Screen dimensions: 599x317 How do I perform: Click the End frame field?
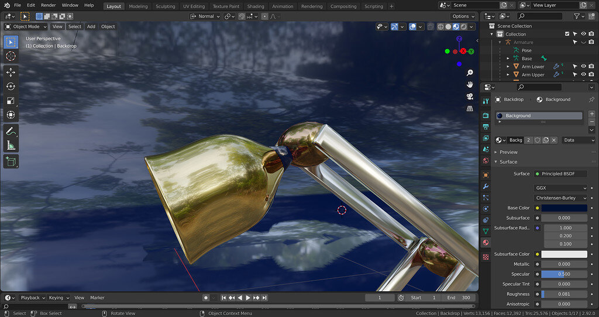(458, 298)
